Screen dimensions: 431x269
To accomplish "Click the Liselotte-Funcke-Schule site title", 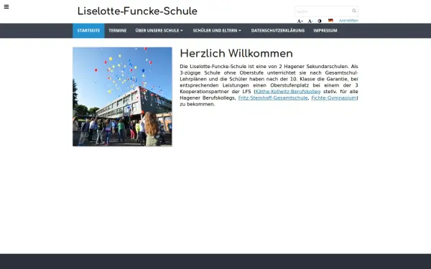I will [137, 11].
